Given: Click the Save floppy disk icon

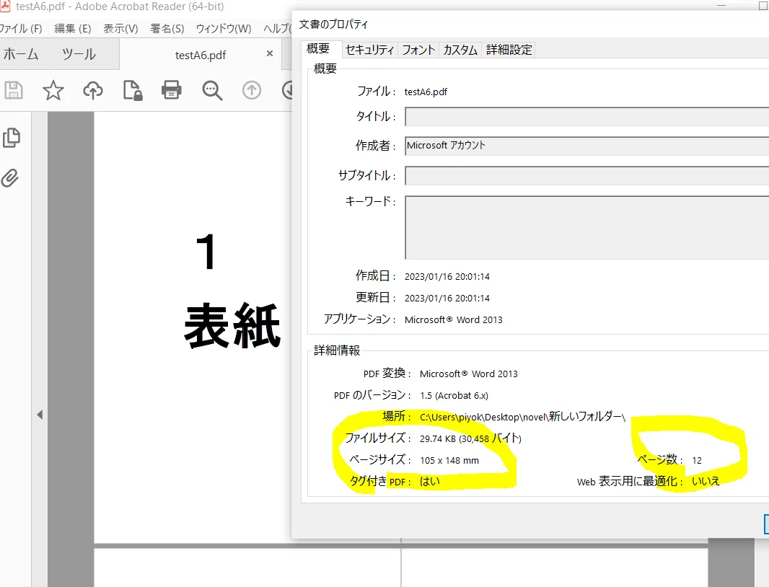Looking at the screenshot, I should 14,90.
